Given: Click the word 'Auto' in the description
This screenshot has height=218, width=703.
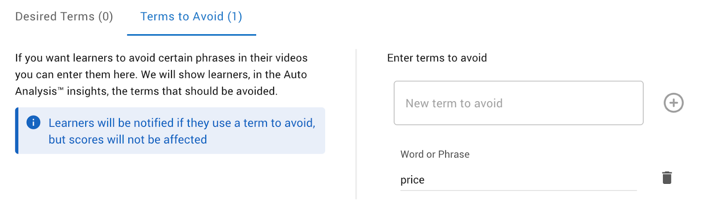Looking at the screenshot, I should 295,74.
